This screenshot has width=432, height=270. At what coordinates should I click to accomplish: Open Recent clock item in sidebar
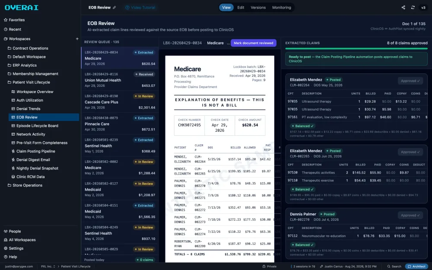[6, 29]
